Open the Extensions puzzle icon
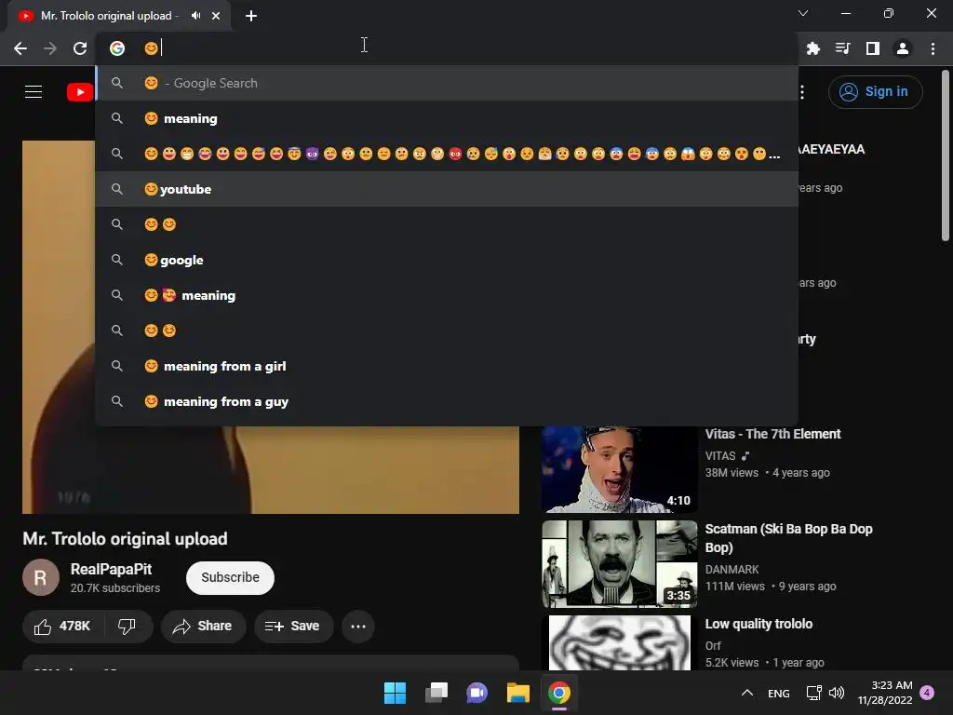 812,48
